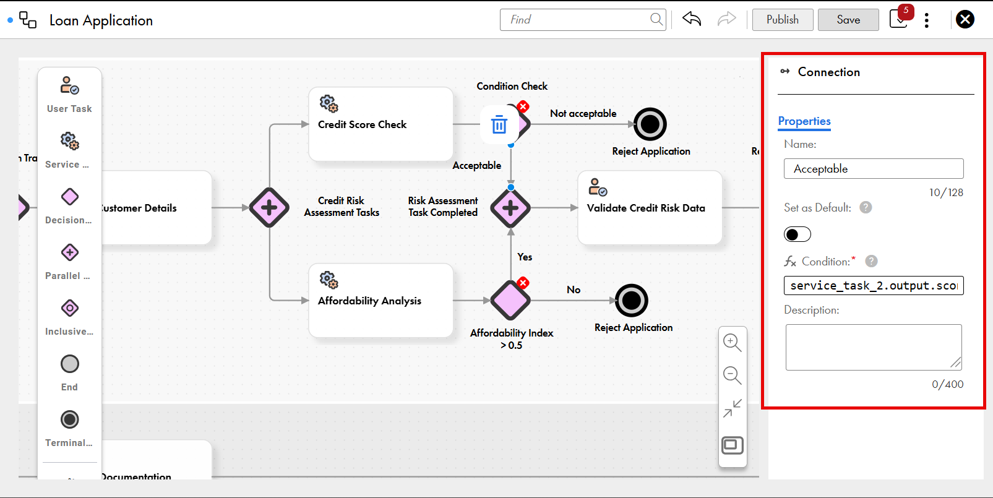Click the process diagram icon beside title
This screenshot has height=498, width=993.
click(28, 20)
